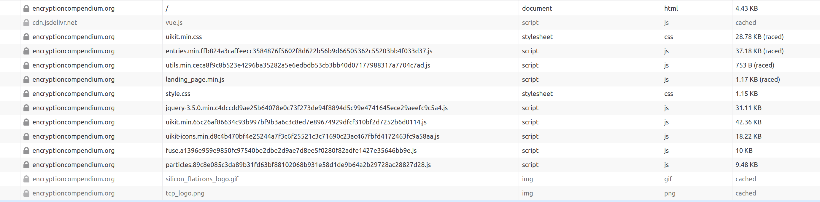
Task: Click the lock icon on the uikit.min.css row
Action: pyautogui.click(x=27, y=37)
